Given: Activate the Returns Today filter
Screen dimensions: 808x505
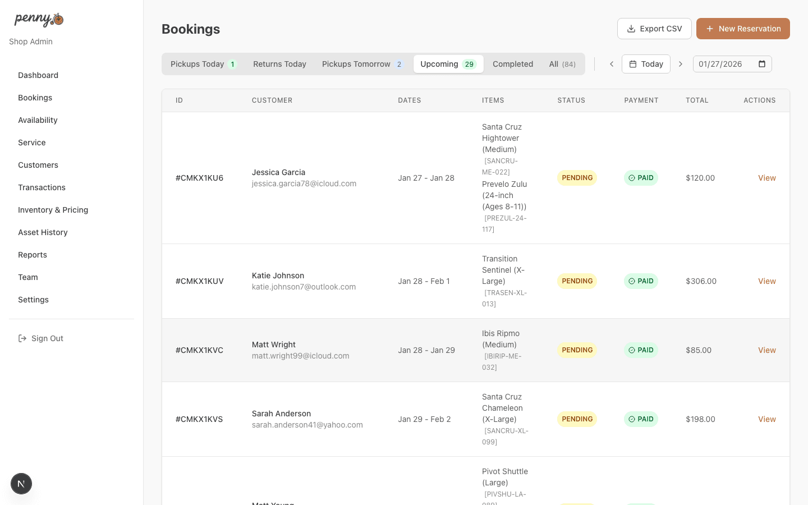Looking at the screenshot, I should 279,64.
